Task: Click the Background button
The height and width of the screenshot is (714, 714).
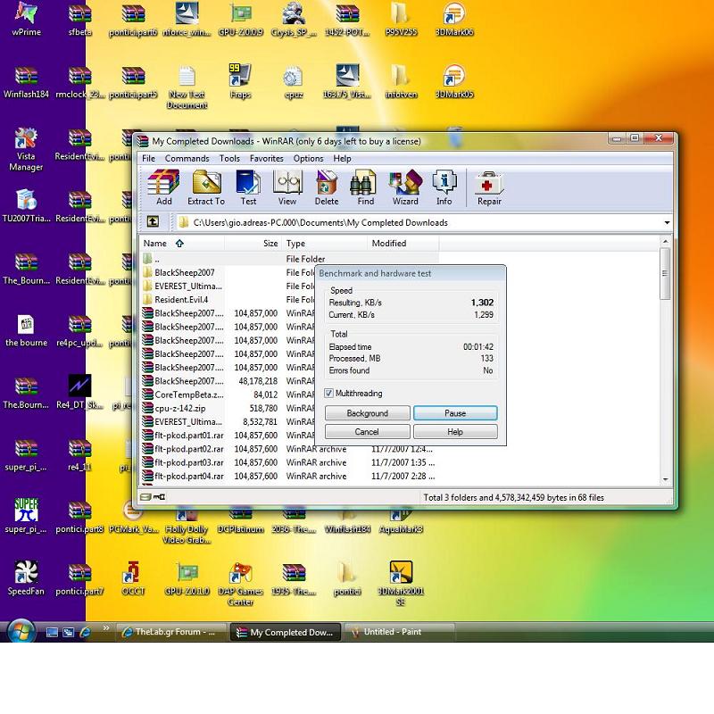Action: coord(367,413)
